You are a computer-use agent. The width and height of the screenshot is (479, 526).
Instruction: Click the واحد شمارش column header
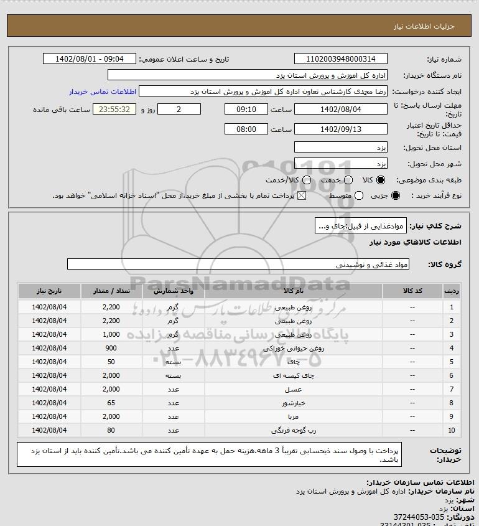pos(174,291)
